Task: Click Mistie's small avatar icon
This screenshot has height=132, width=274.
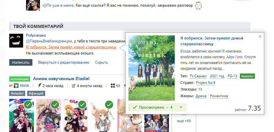Action: (16, 86)
